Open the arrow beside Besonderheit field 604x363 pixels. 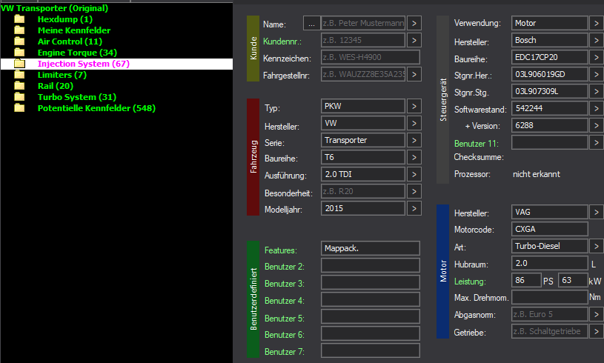pyautogui.click(x=414, y=191)
